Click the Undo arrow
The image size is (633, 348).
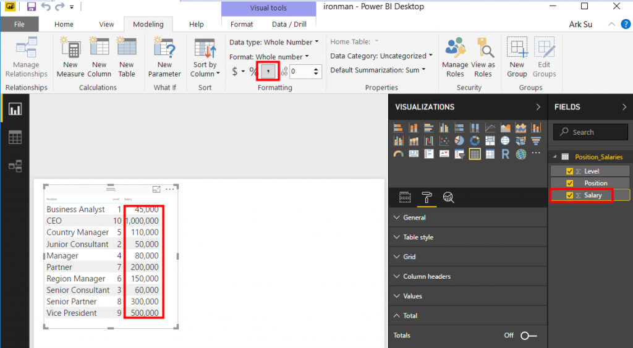tap(46, 6)
